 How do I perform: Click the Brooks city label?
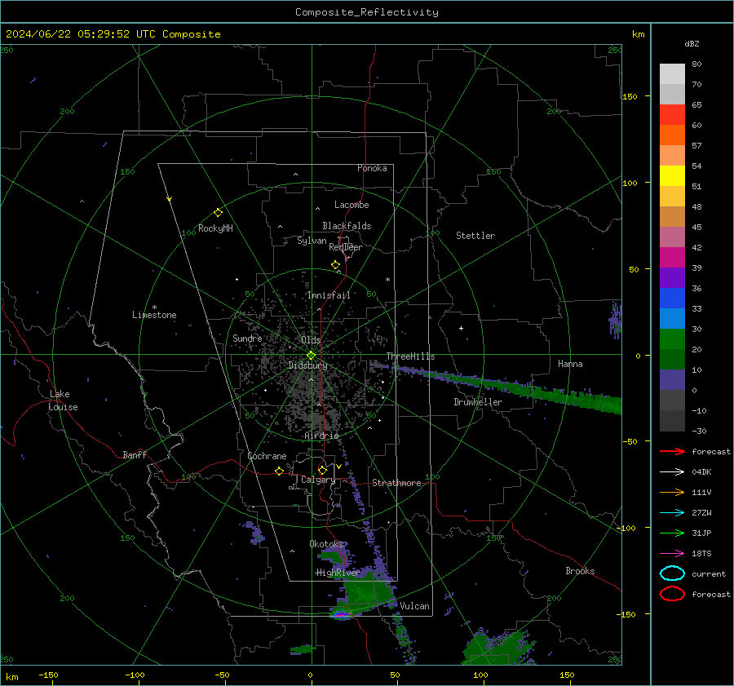[x=580, y=571]
